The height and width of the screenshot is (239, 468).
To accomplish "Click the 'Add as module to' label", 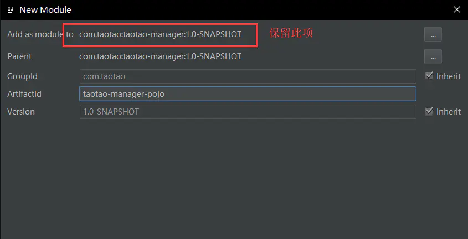I will click(x=40, y=34).
